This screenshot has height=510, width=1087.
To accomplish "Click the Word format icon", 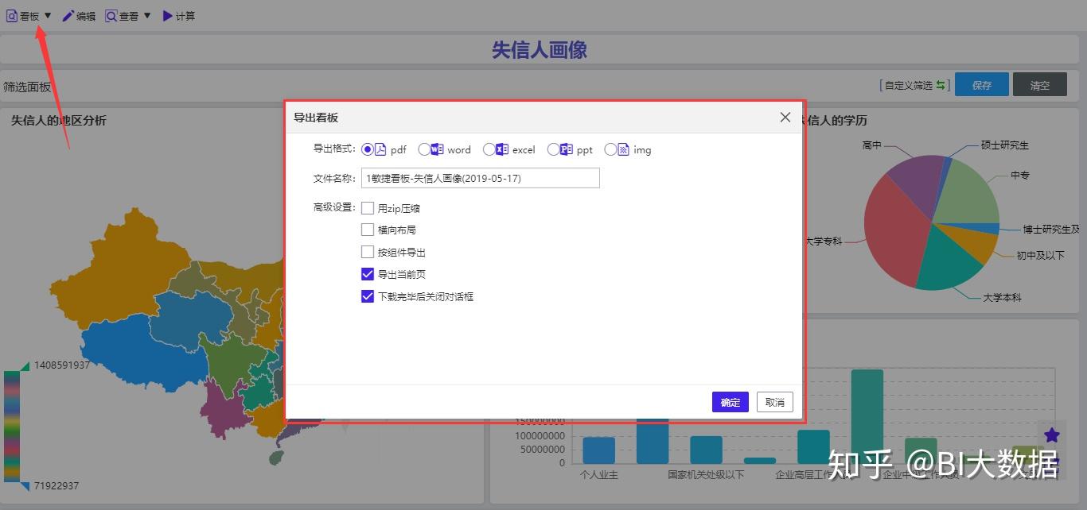I will (x=436, y=149).
